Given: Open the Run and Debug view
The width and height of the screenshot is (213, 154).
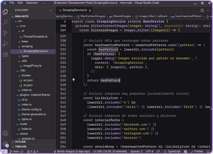Looking at the screenshot, I should tap(5, 44).
